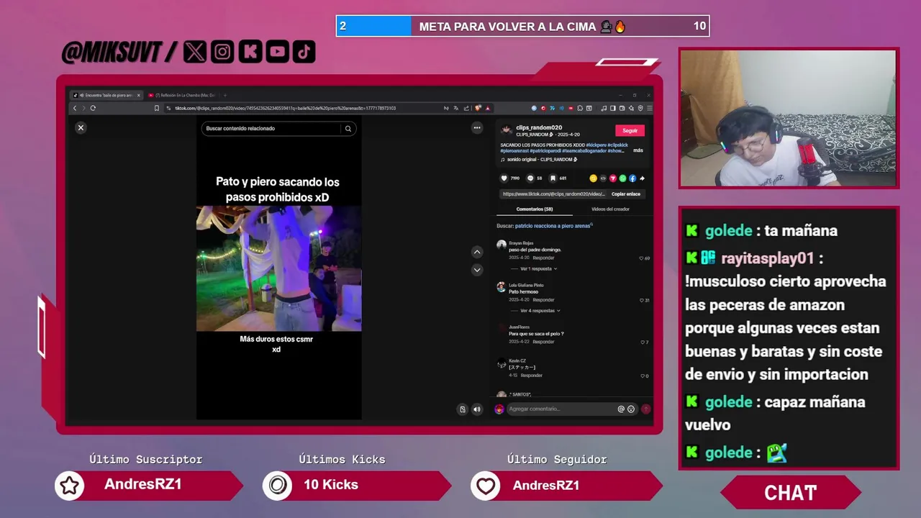Image resolution: width=921 pixels, height=518 pixels.
Task: Click the red post comment arrow
Action: (645, 409)
